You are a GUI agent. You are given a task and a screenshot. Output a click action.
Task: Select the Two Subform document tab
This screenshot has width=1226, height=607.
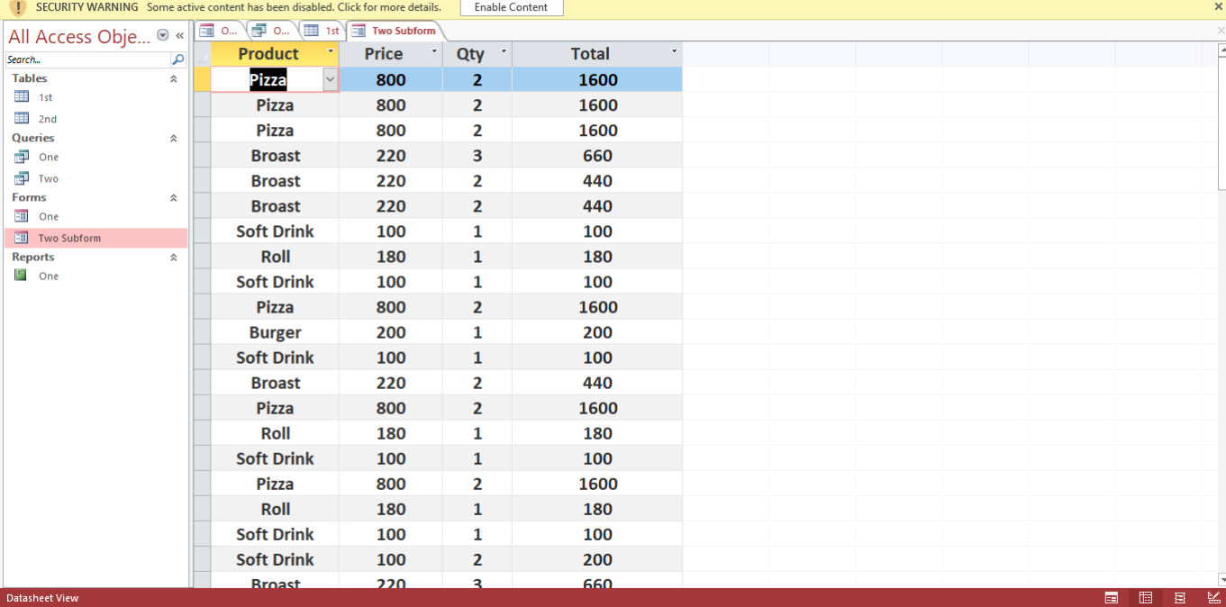pyautogui.click(x=395, y=31)
